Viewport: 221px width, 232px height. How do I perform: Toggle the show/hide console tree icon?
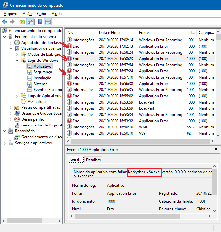(x=30, y=22)
